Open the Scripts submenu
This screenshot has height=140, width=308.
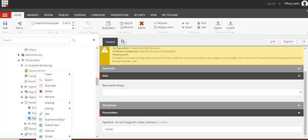pyautogui.click(x=54, y=136)
